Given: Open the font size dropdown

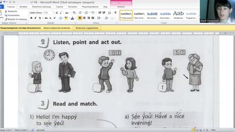Looking at the screenshot, I should click(x=53, y=13).
